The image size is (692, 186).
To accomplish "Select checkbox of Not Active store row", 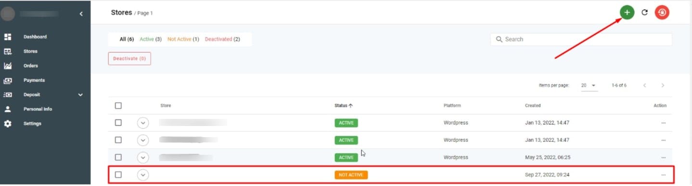I will tap(118, 175).
